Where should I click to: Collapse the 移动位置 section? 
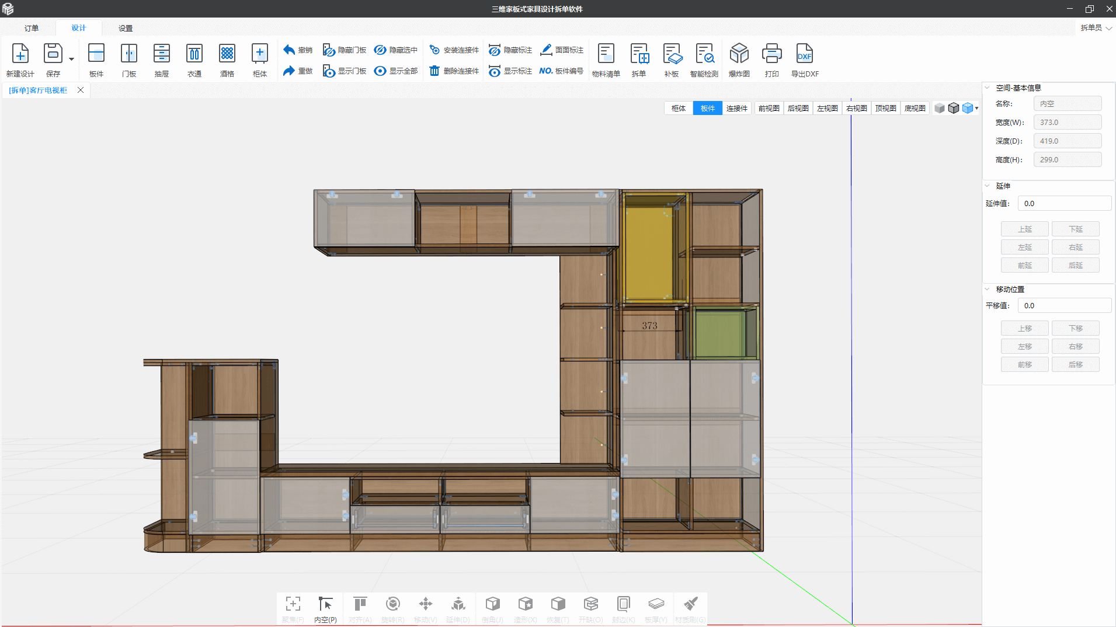(x=988, y=290)
